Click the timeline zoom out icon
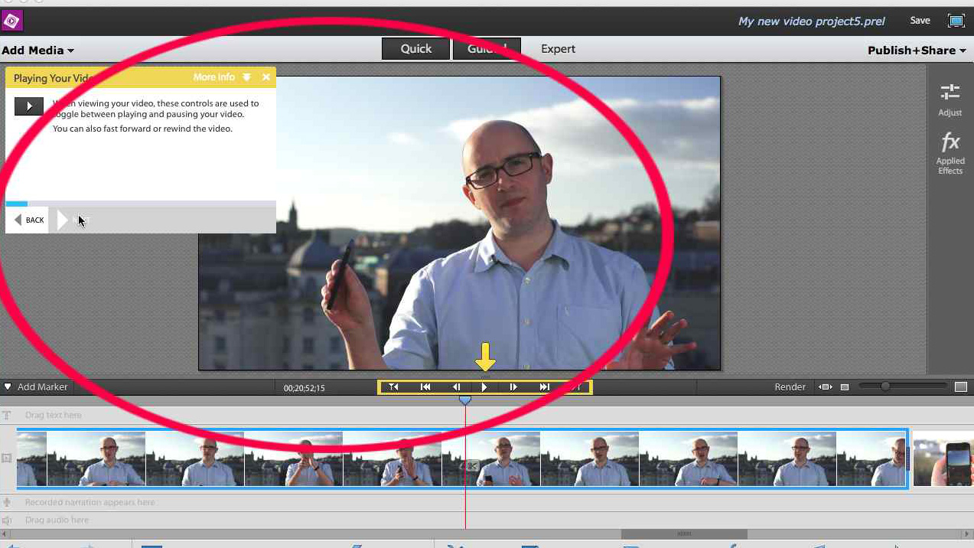 click(x=845, y=387)
